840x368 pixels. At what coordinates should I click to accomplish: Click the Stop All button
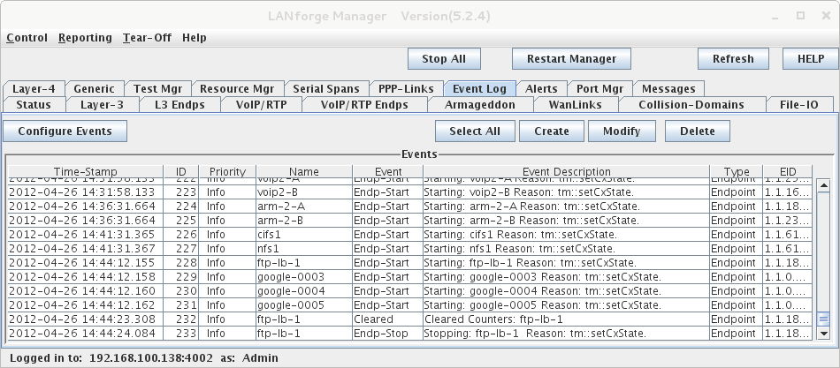point(444,59)
